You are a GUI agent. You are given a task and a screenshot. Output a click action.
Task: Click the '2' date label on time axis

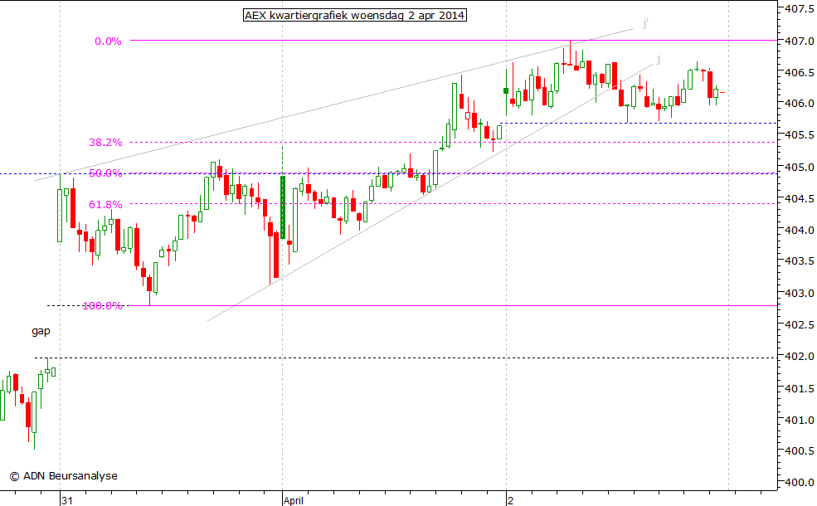coord(510,500)
